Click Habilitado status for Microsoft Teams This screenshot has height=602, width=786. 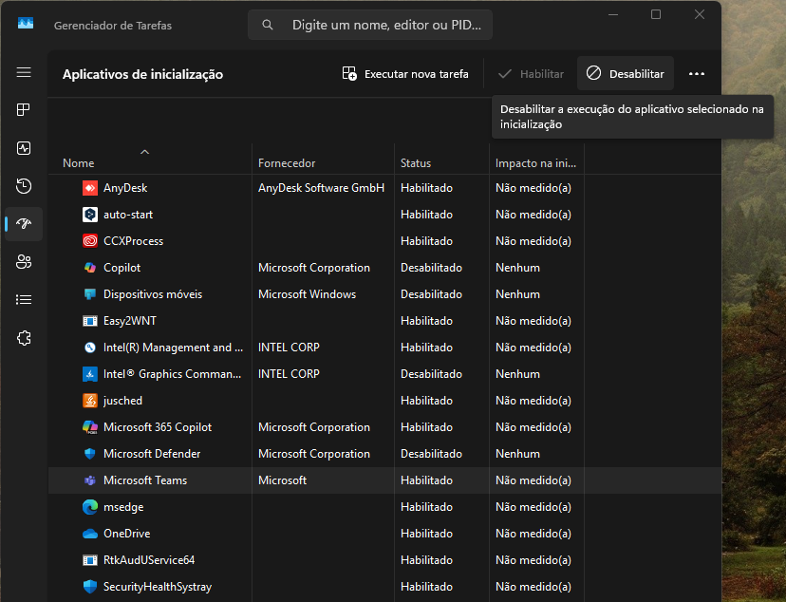coord(426,480)
